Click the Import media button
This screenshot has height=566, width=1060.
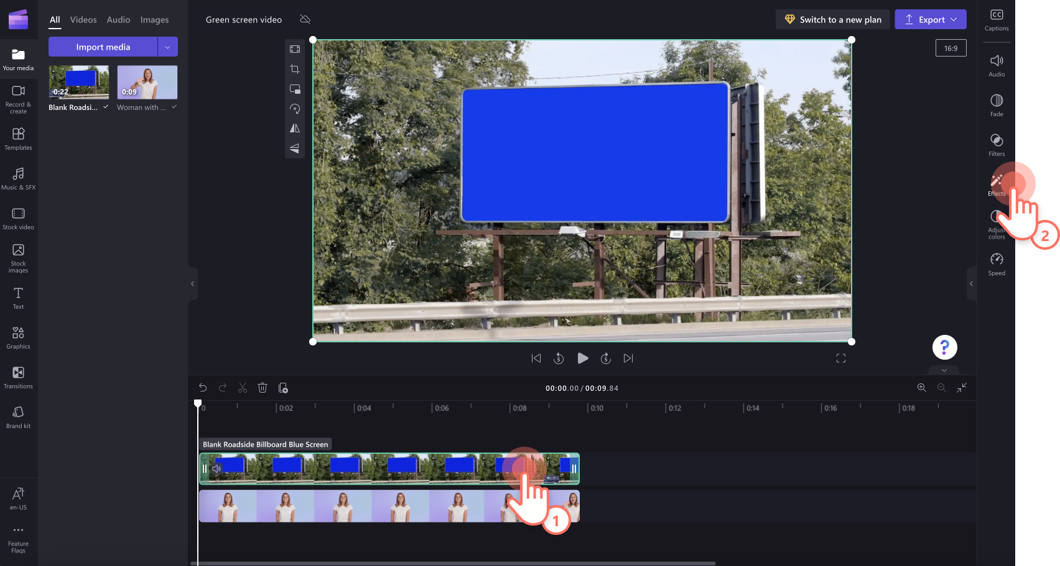coord(103,47)
